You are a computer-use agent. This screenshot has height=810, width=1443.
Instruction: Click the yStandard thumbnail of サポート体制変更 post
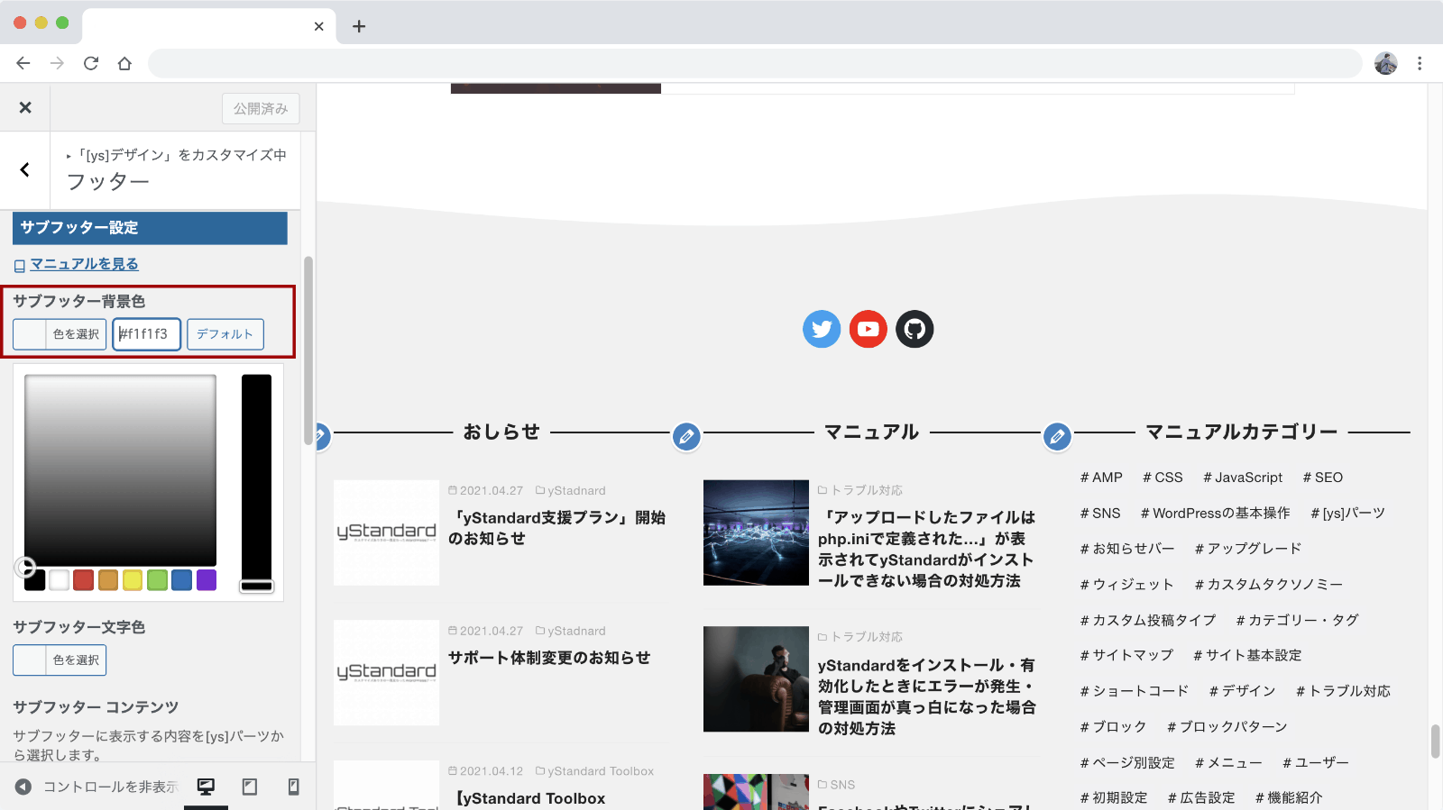point(386,673)
